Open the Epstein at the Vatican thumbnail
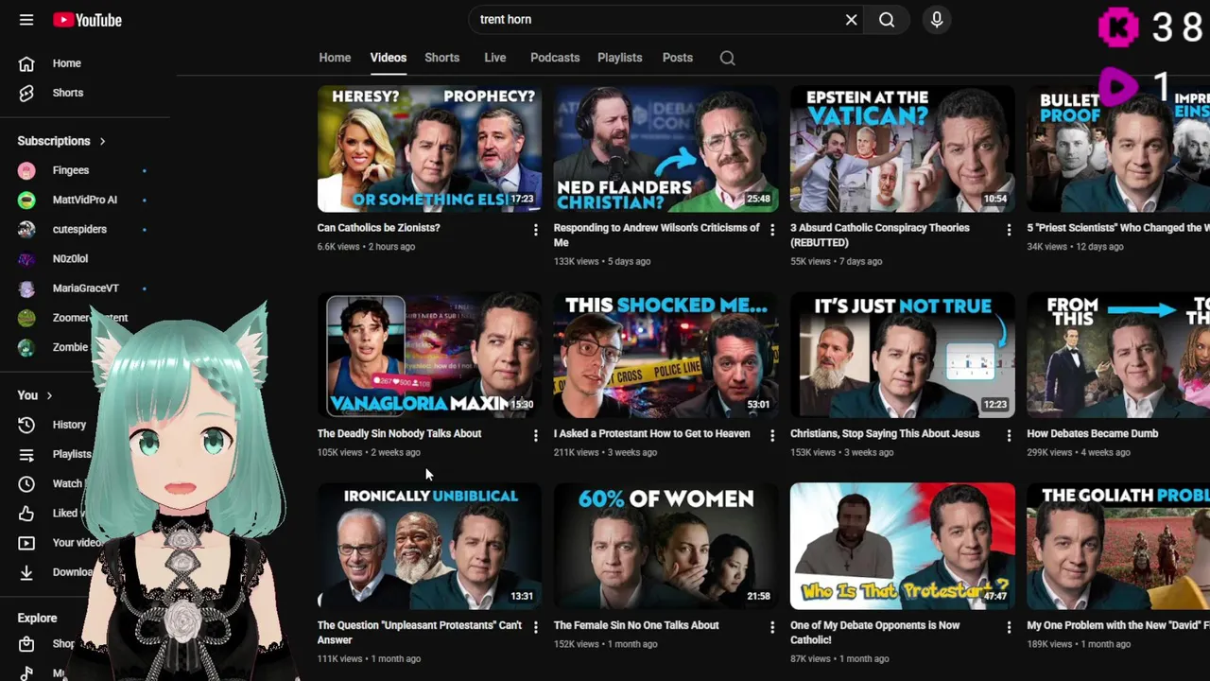Screen dimensions: 1210x681 tap(903, 148)
